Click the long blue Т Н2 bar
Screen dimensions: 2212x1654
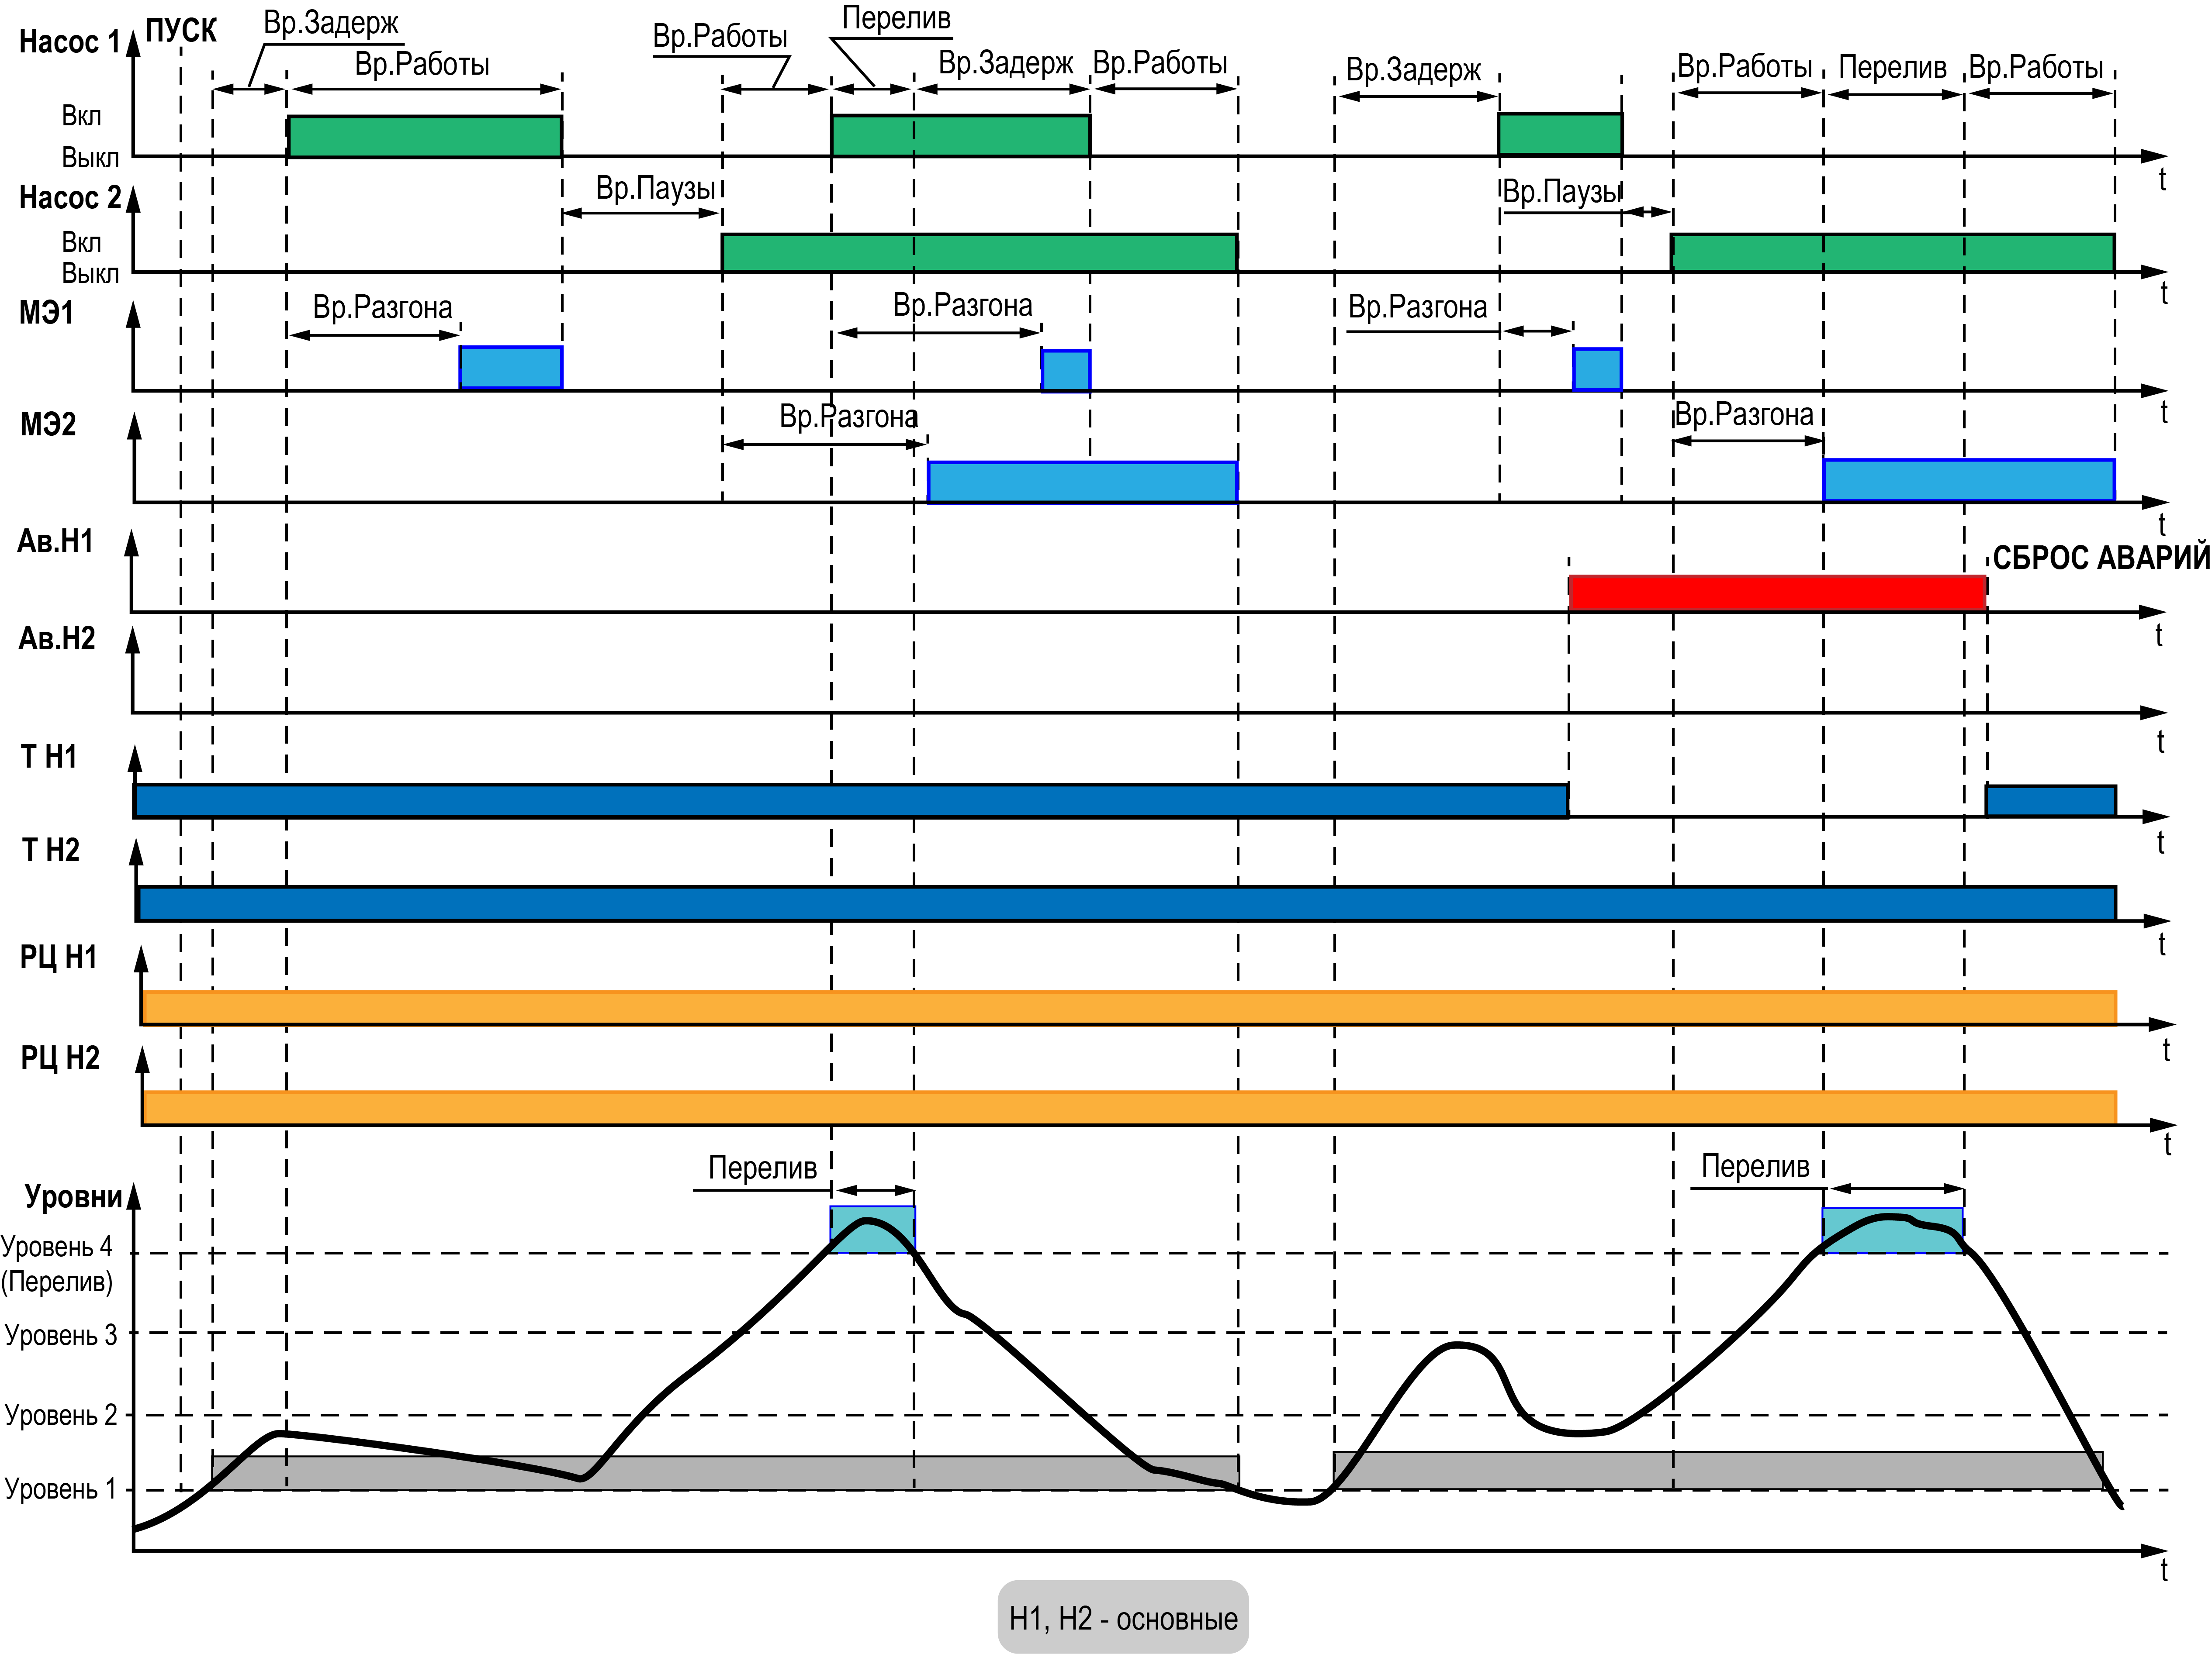[x=1127, y=903]
